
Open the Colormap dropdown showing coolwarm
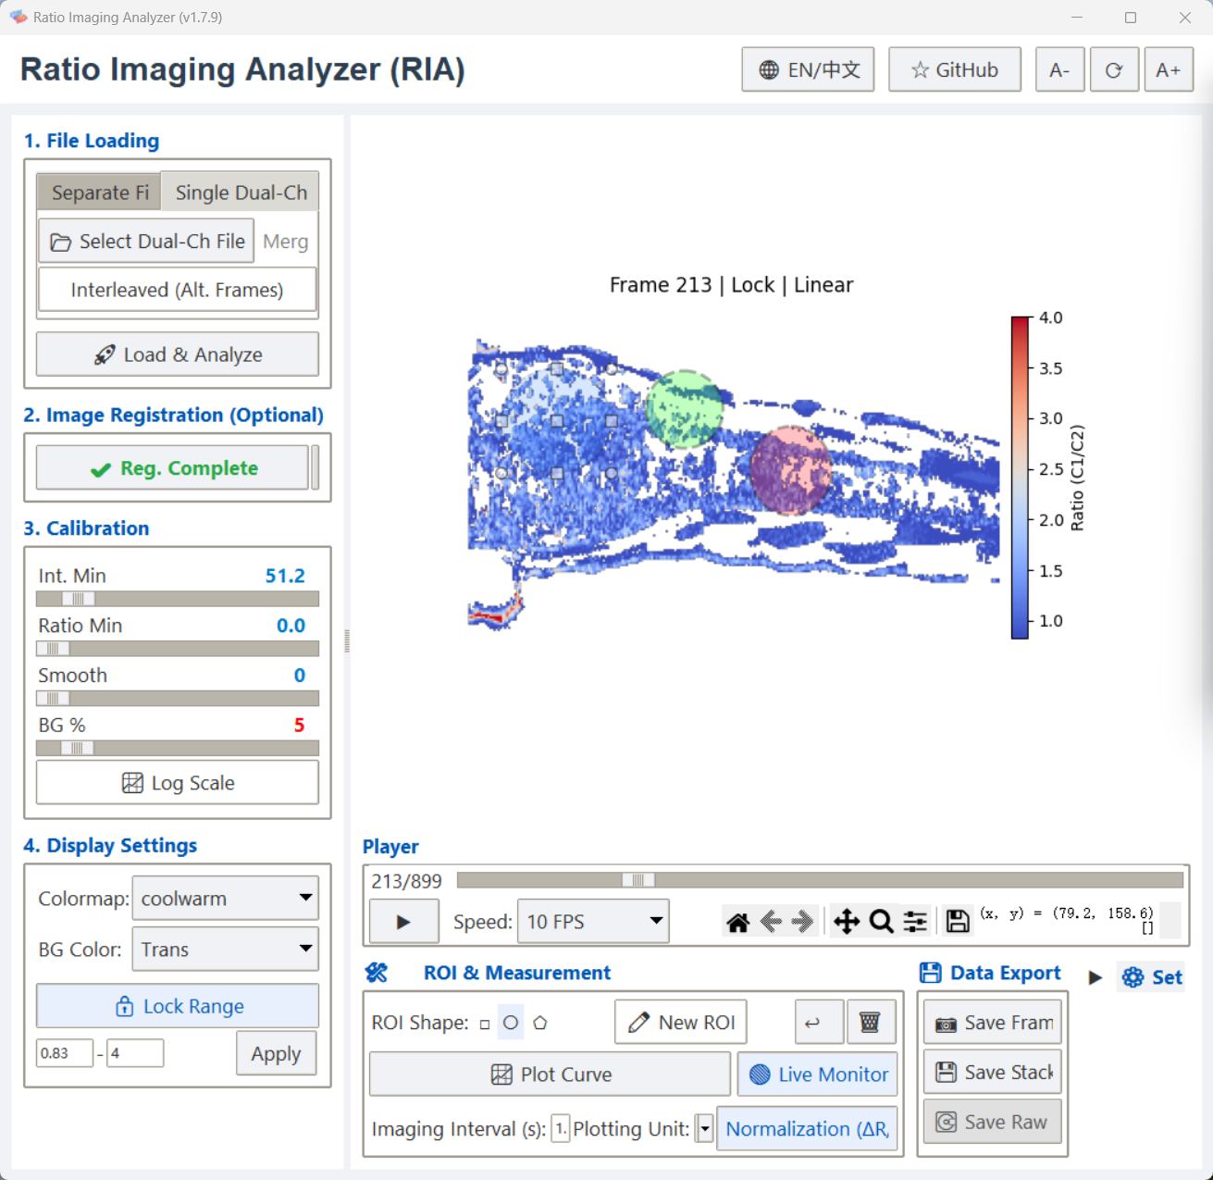point(225,898)
